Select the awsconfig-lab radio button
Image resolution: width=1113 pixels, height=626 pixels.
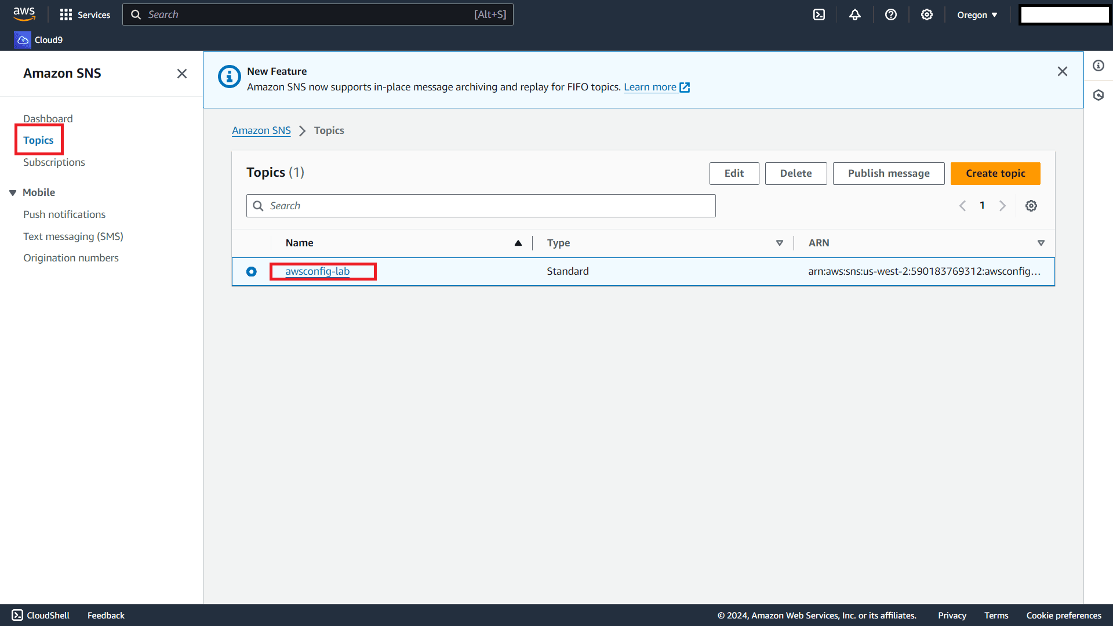tap(252, 271)
